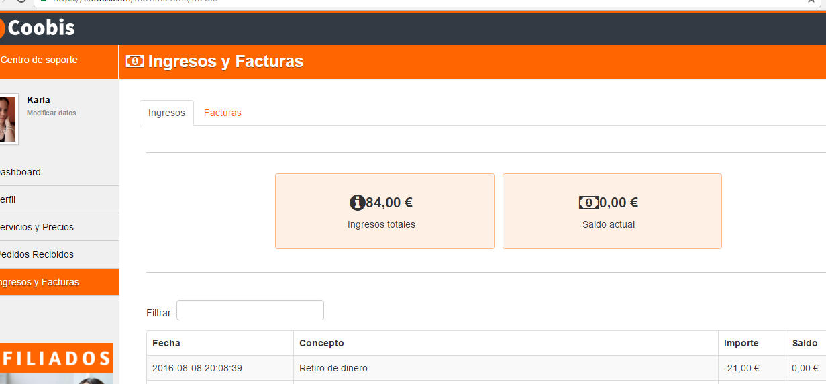Open Centro de soporte
The width and height of the screenshot is (826, 384).
(x=39, y=60)
